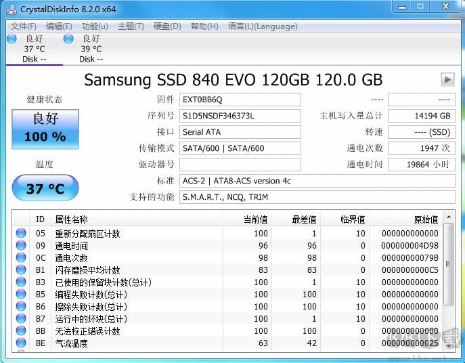Click the power on count value 1947 次
This screenshot has height=363, width=465.
[422, 148]
